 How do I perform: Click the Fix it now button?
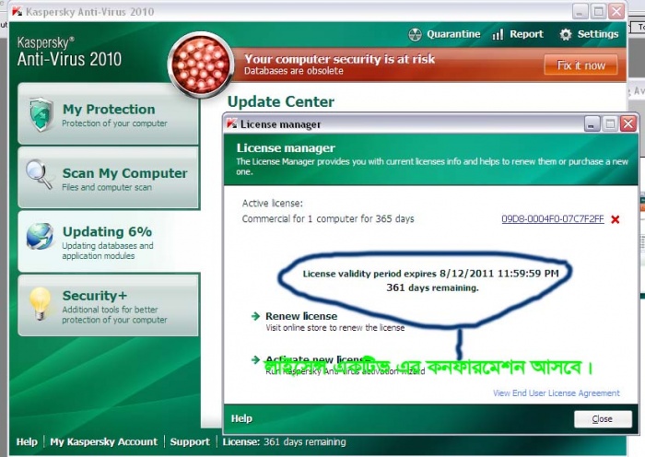580,65
